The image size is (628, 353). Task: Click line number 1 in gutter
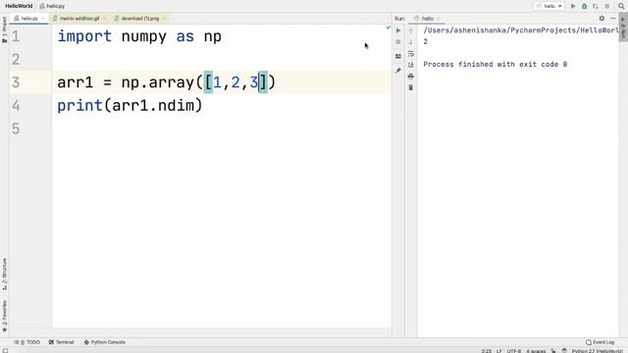click(x=16, y=36)
